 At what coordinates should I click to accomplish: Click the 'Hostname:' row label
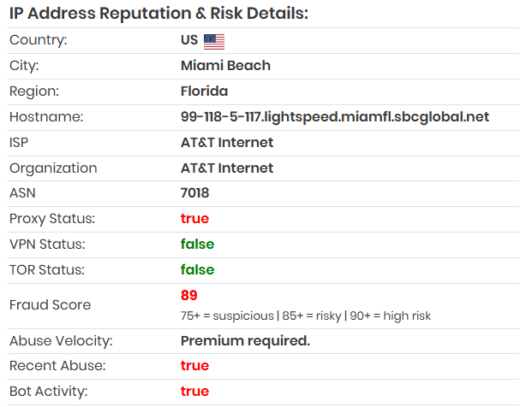click(46, 117)
